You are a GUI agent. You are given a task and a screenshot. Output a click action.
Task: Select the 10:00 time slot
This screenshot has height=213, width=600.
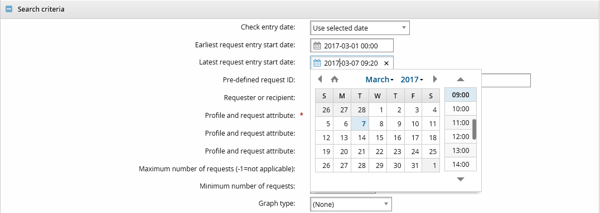click(461, 109)
